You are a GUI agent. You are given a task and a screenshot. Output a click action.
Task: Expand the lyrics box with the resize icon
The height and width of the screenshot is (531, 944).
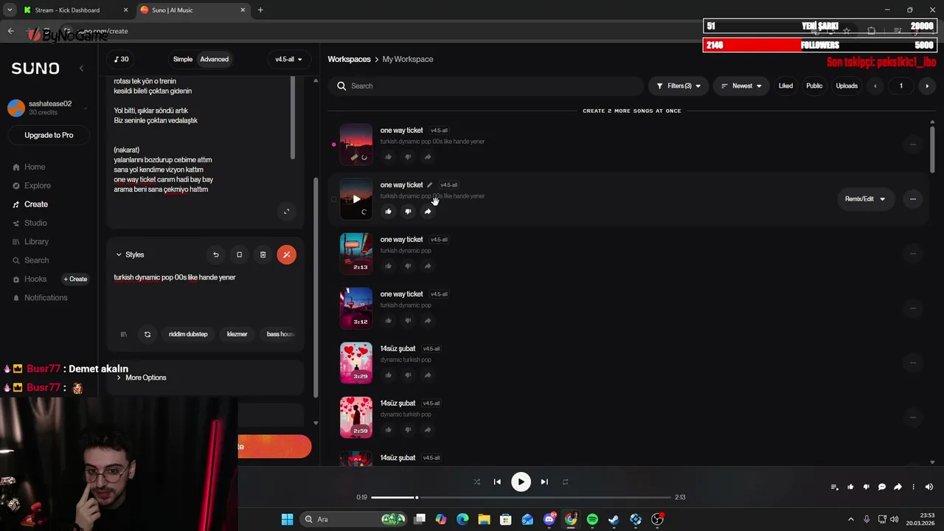287,212
